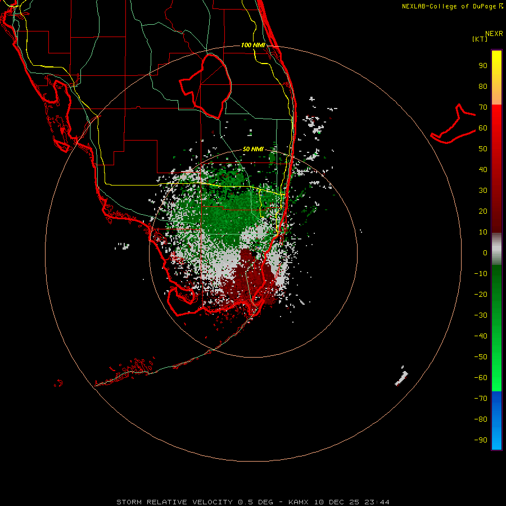Click the positive 70 scale value

click(x=483, y=107)
